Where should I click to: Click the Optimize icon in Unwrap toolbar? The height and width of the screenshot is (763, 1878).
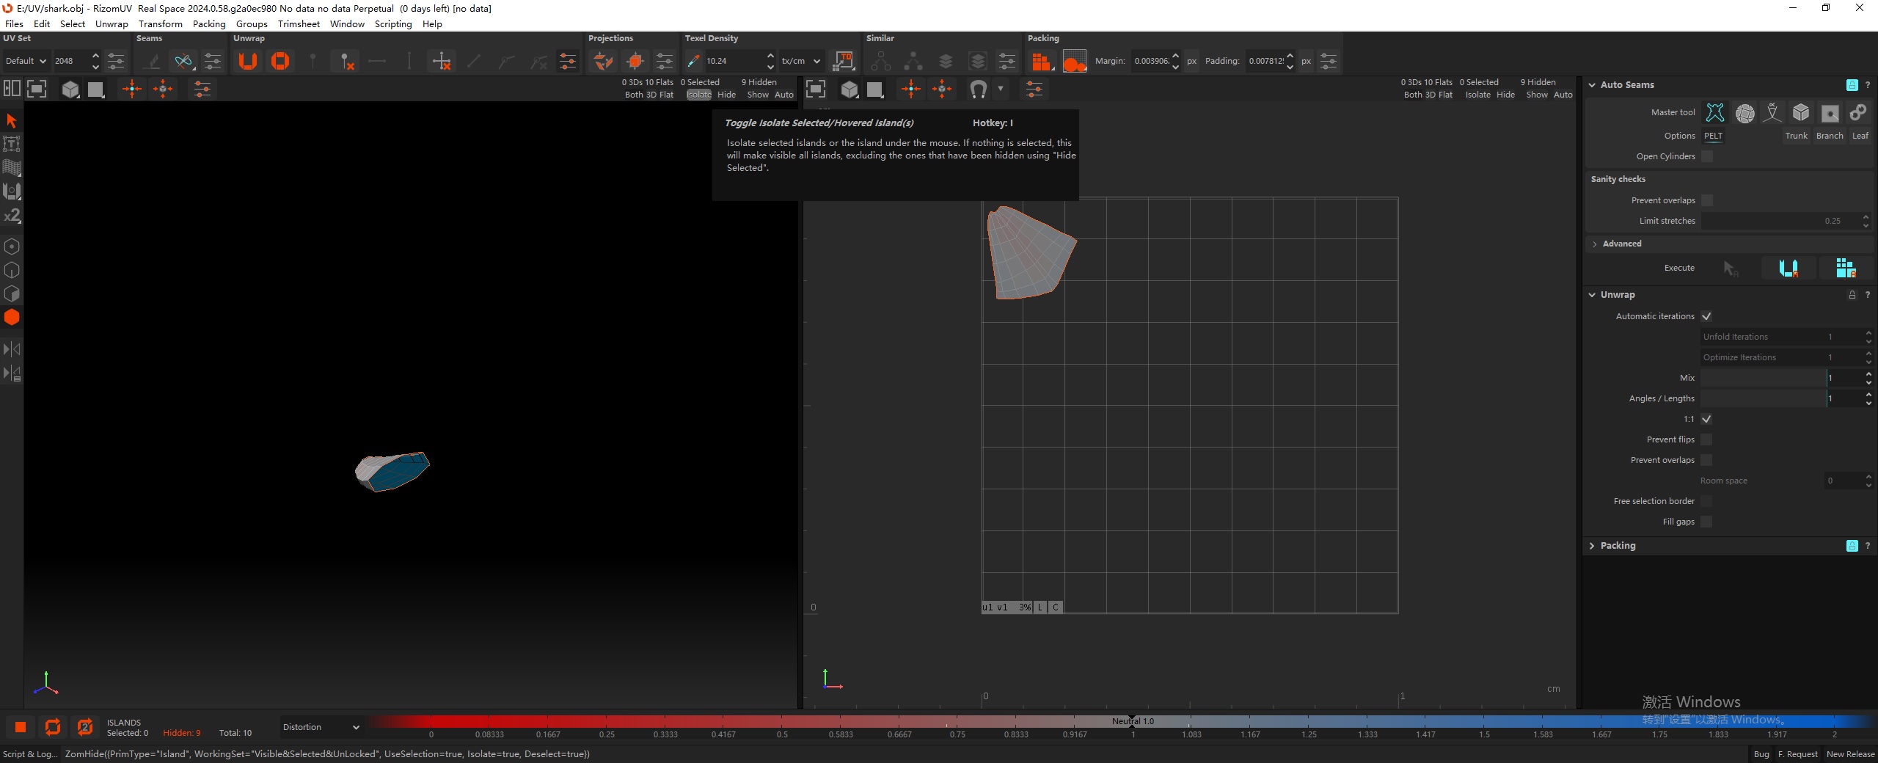tap(280, 61)
